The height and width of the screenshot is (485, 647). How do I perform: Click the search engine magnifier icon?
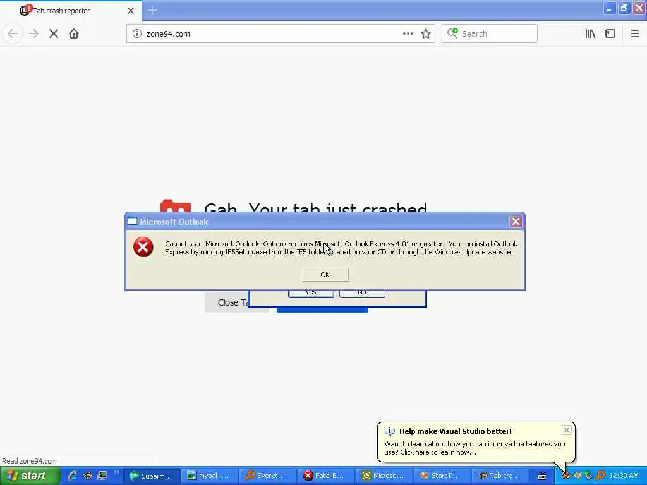click(452, 33)
